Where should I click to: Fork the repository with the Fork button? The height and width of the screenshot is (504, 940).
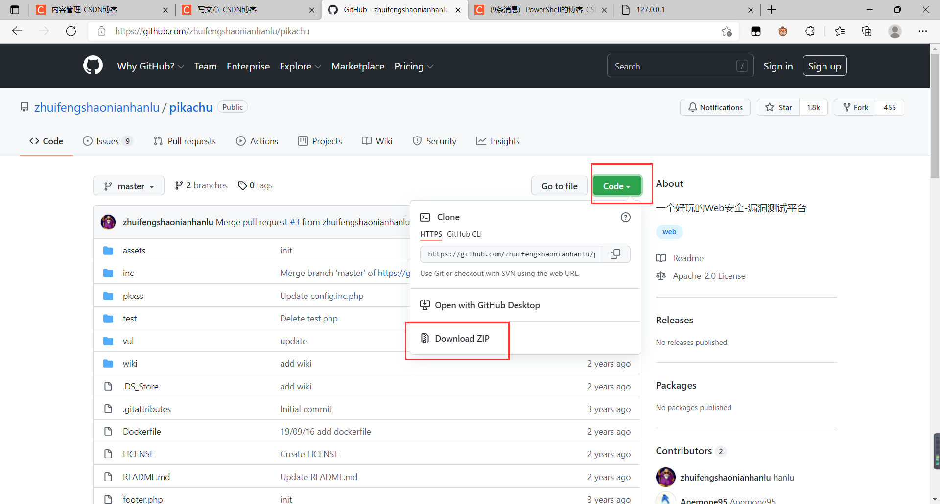pyautogui.click(x=855, y=107)
